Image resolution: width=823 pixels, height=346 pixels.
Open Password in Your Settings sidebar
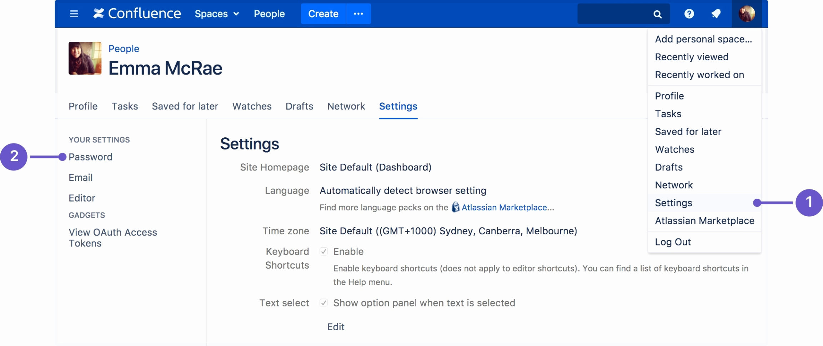click(x=90, y=157)
